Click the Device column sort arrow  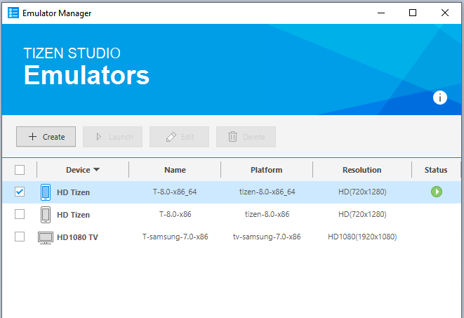(x=97, y=170)
